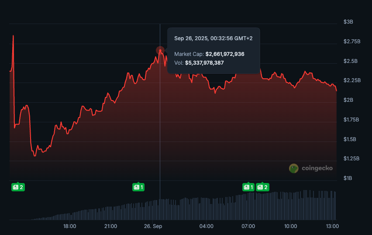The width and height of the screenshot is (372, 235).
Task: Click the CoinGecko logo watermark
Action: tap(310, 169)
